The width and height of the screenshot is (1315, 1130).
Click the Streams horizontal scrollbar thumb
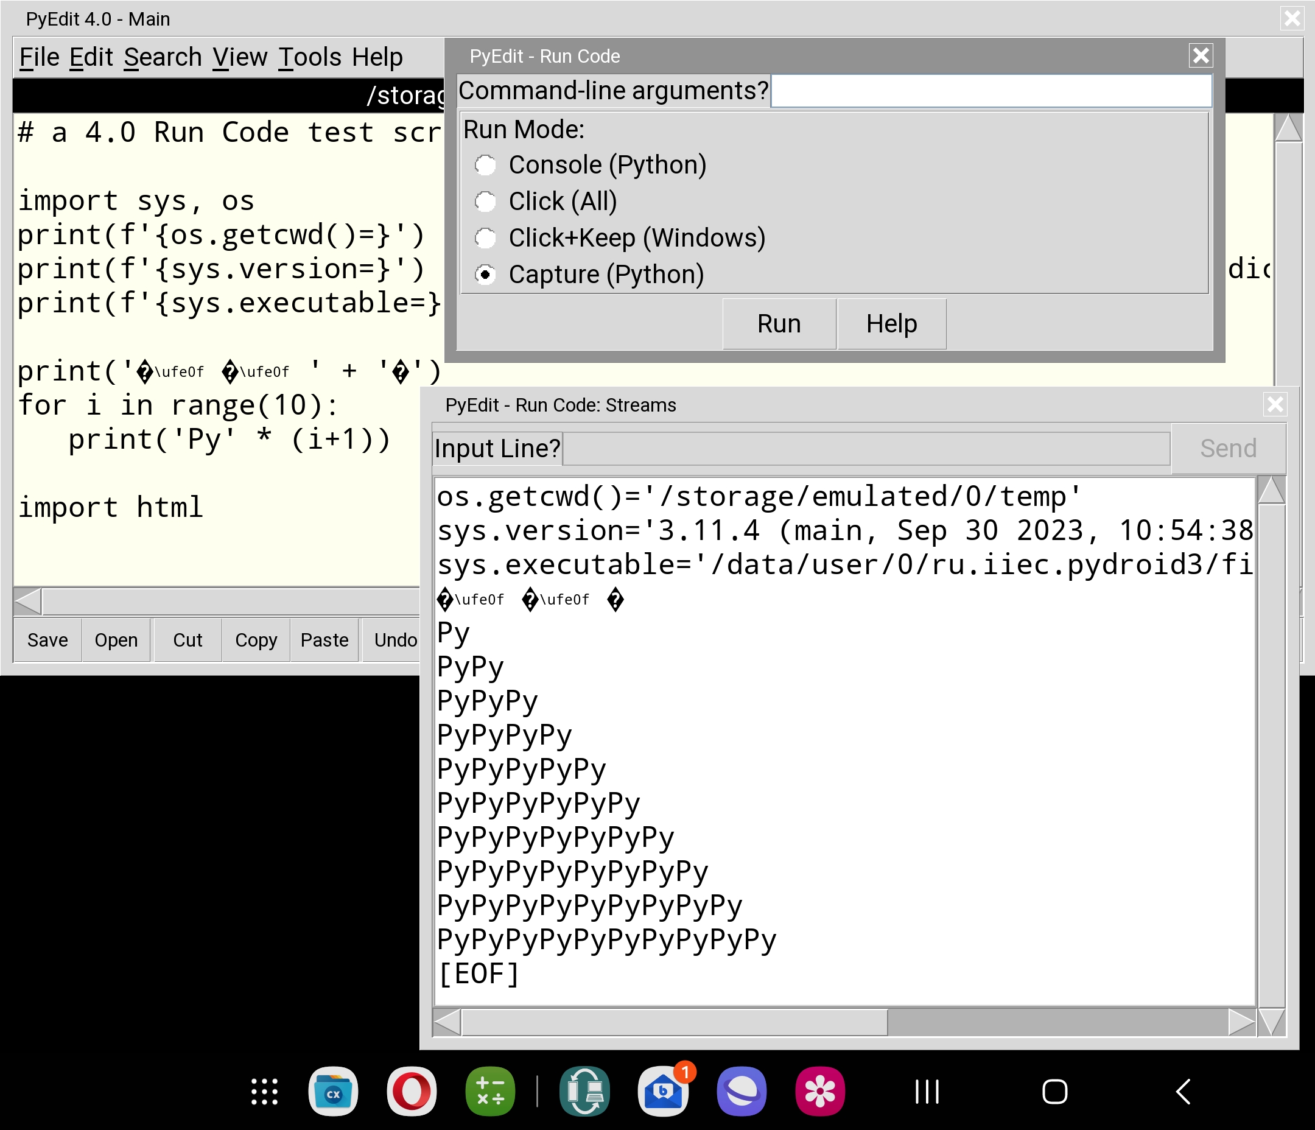pos(675,1022)
